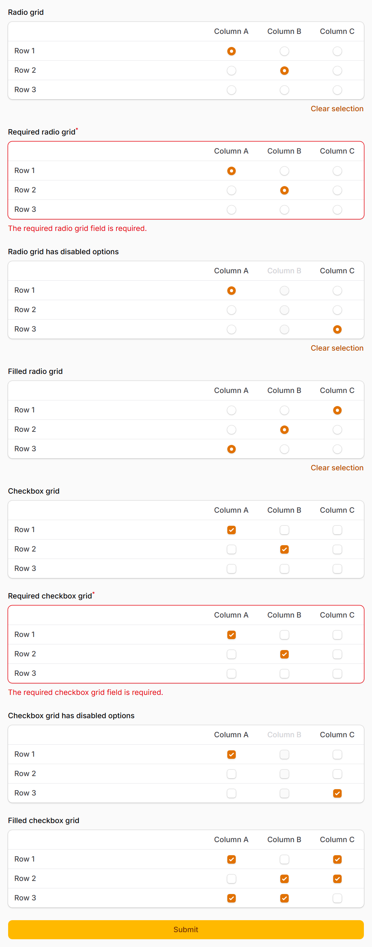The image size is (372, 947).
Task: Check Row 2 Column C in disabled-options checkbox grid
Action: (337, 774)
